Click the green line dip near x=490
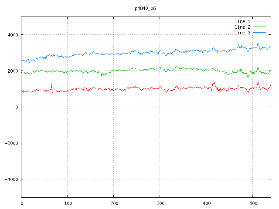 coord(248,77)
